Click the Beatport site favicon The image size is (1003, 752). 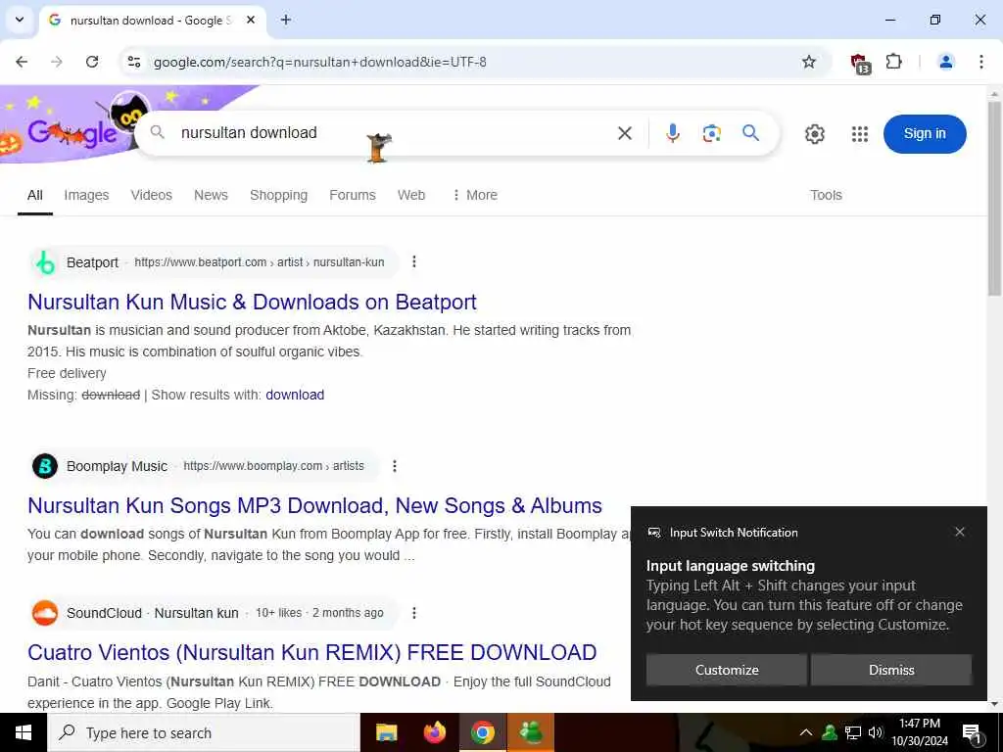tap(45, 262)
